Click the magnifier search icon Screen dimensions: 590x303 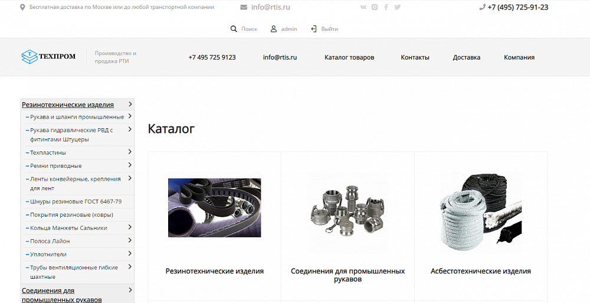coord(234,28)
